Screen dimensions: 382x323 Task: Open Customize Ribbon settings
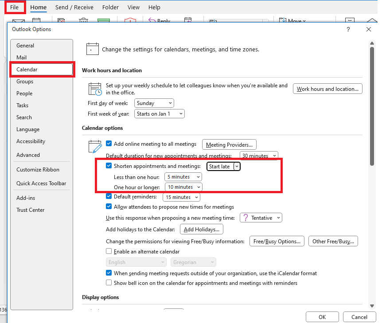(42, 170)
